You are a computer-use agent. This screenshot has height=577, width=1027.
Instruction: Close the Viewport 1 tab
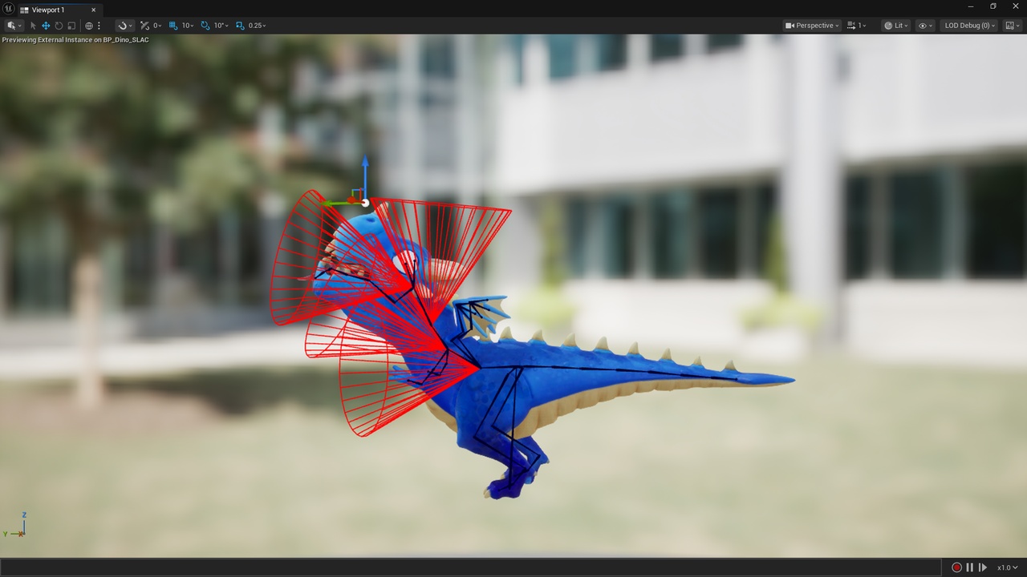tap(93, 10)
